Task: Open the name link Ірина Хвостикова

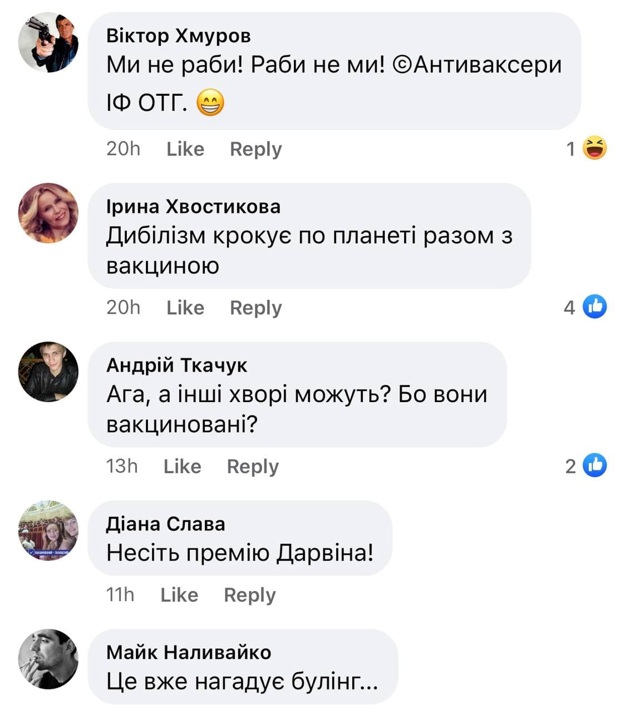Action: [194, 206]
